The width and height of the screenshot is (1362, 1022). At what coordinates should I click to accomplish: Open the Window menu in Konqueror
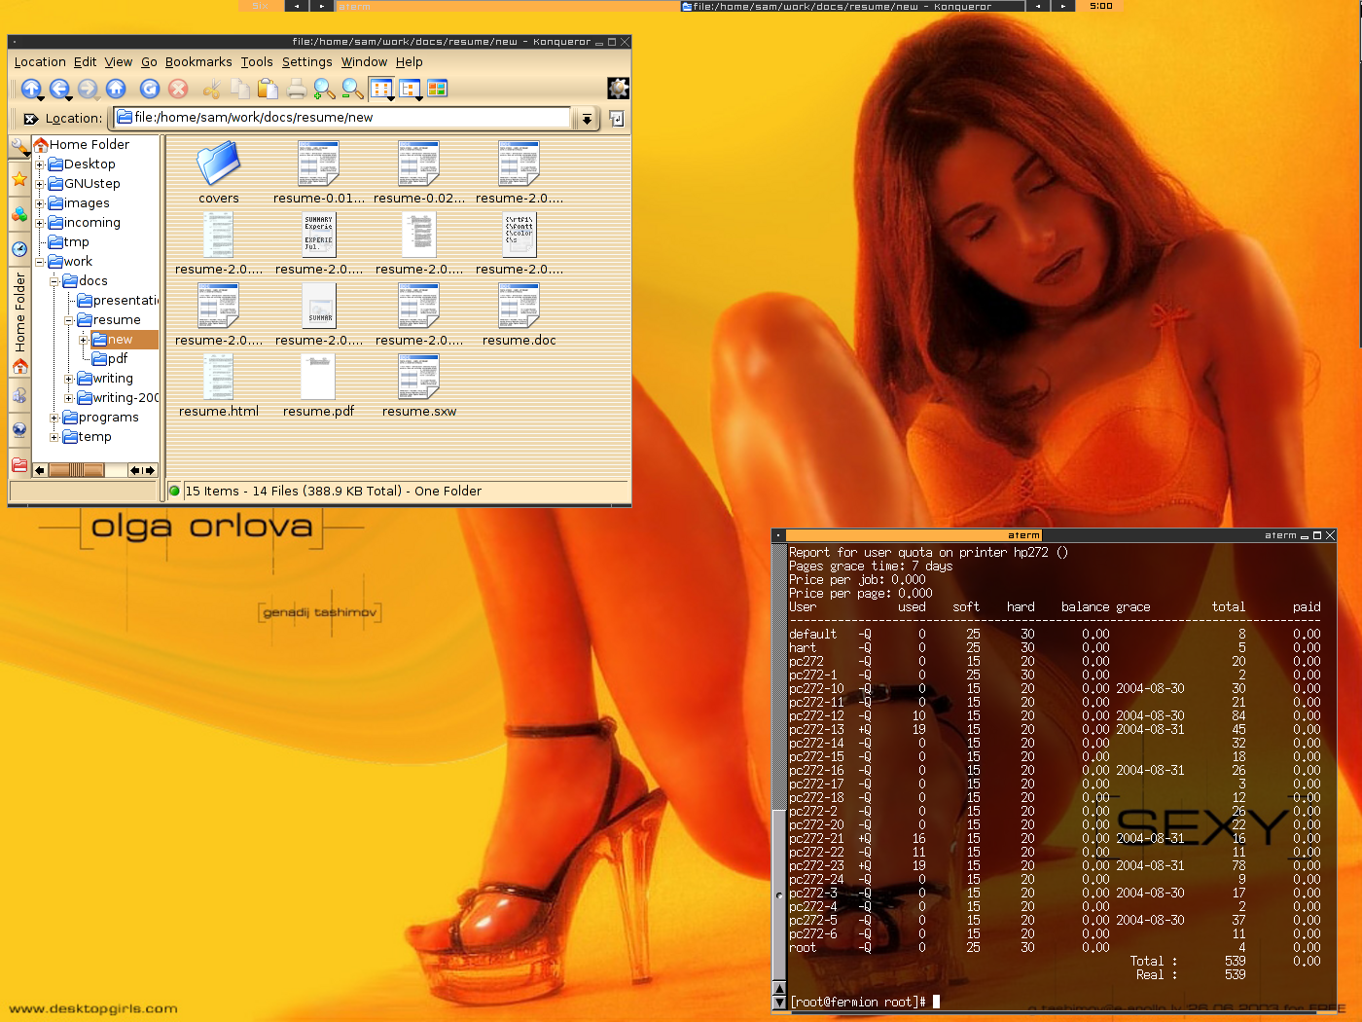click(x=364, y=62)
